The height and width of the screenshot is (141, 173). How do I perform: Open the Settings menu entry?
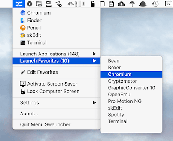(57, 103)
